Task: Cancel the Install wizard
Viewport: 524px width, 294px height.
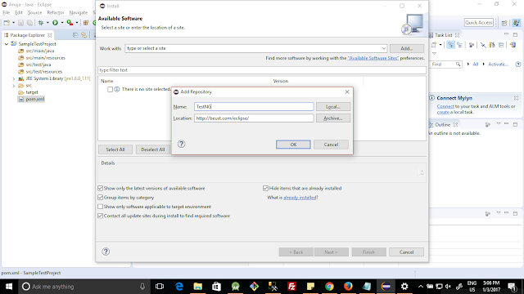Action: 406,252
